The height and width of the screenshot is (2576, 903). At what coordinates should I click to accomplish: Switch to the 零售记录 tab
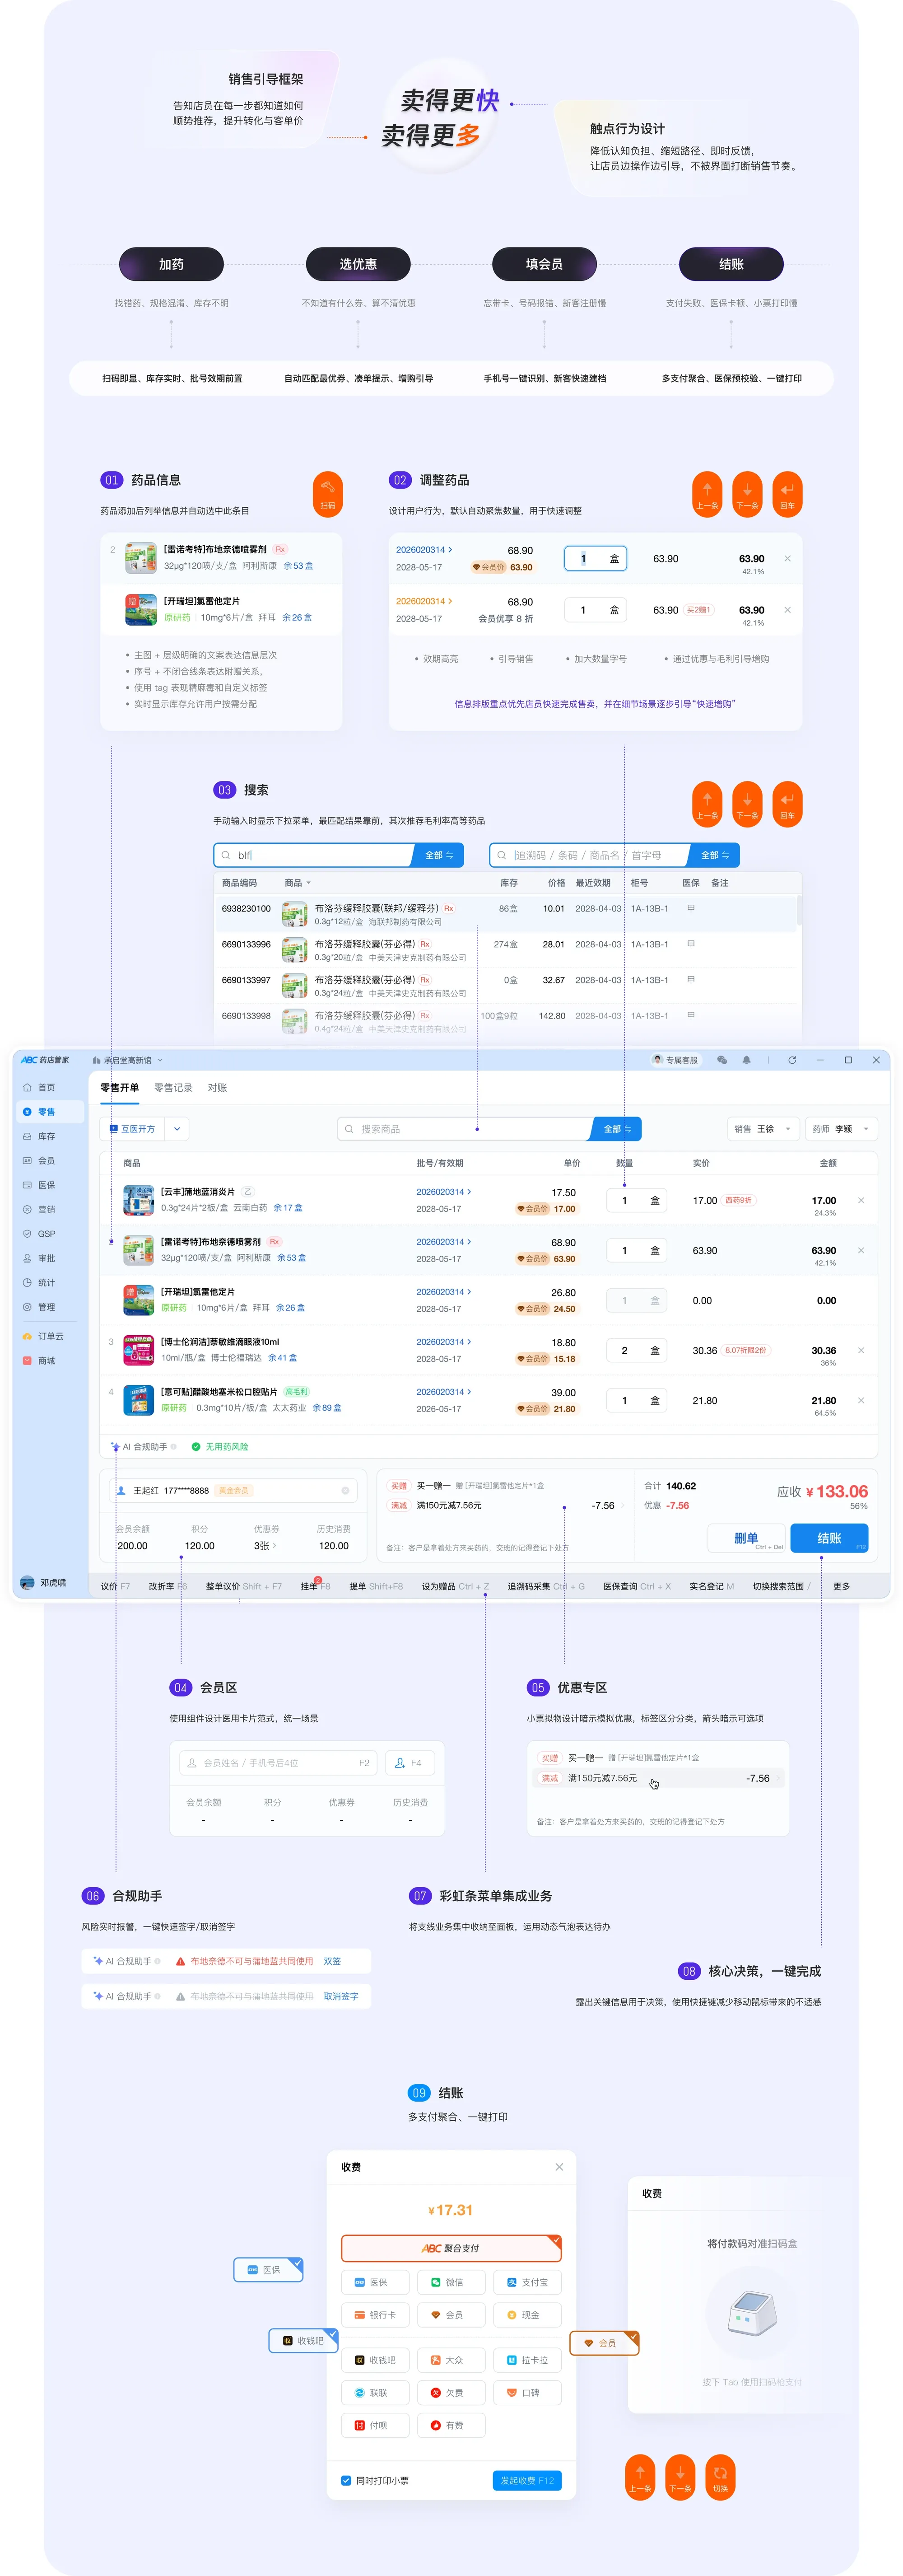[x=173, y=1088]
